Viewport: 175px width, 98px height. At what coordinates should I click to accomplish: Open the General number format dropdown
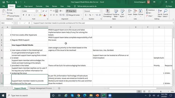[x=100, y=11]
